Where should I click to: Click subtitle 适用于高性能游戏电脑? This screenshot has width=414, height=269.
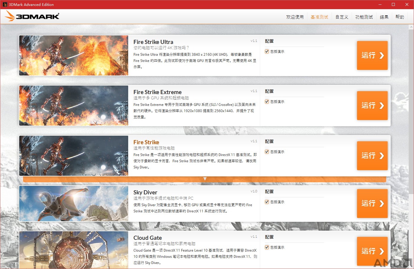click(154, 148)
